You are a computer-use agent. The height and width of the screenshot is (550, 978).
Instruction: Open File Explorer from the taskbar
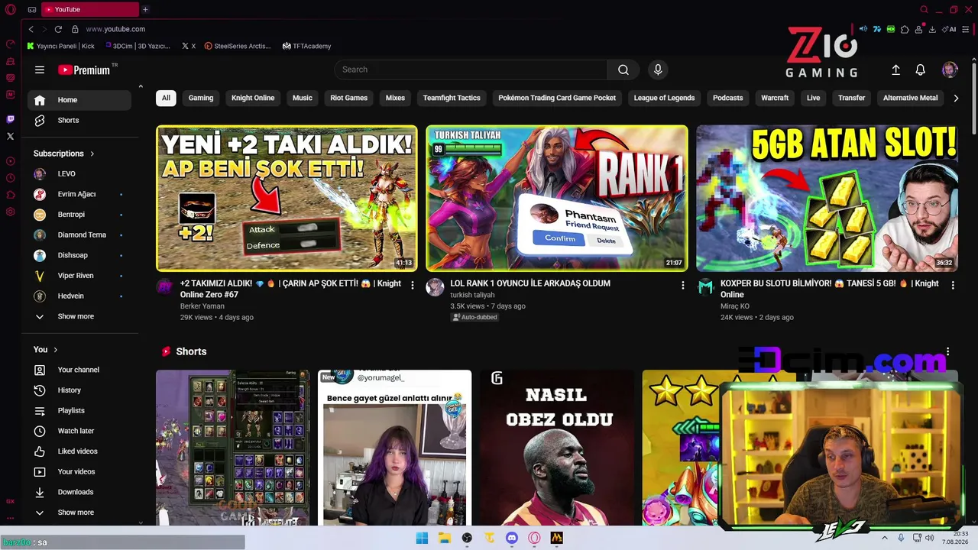point(445,538)
